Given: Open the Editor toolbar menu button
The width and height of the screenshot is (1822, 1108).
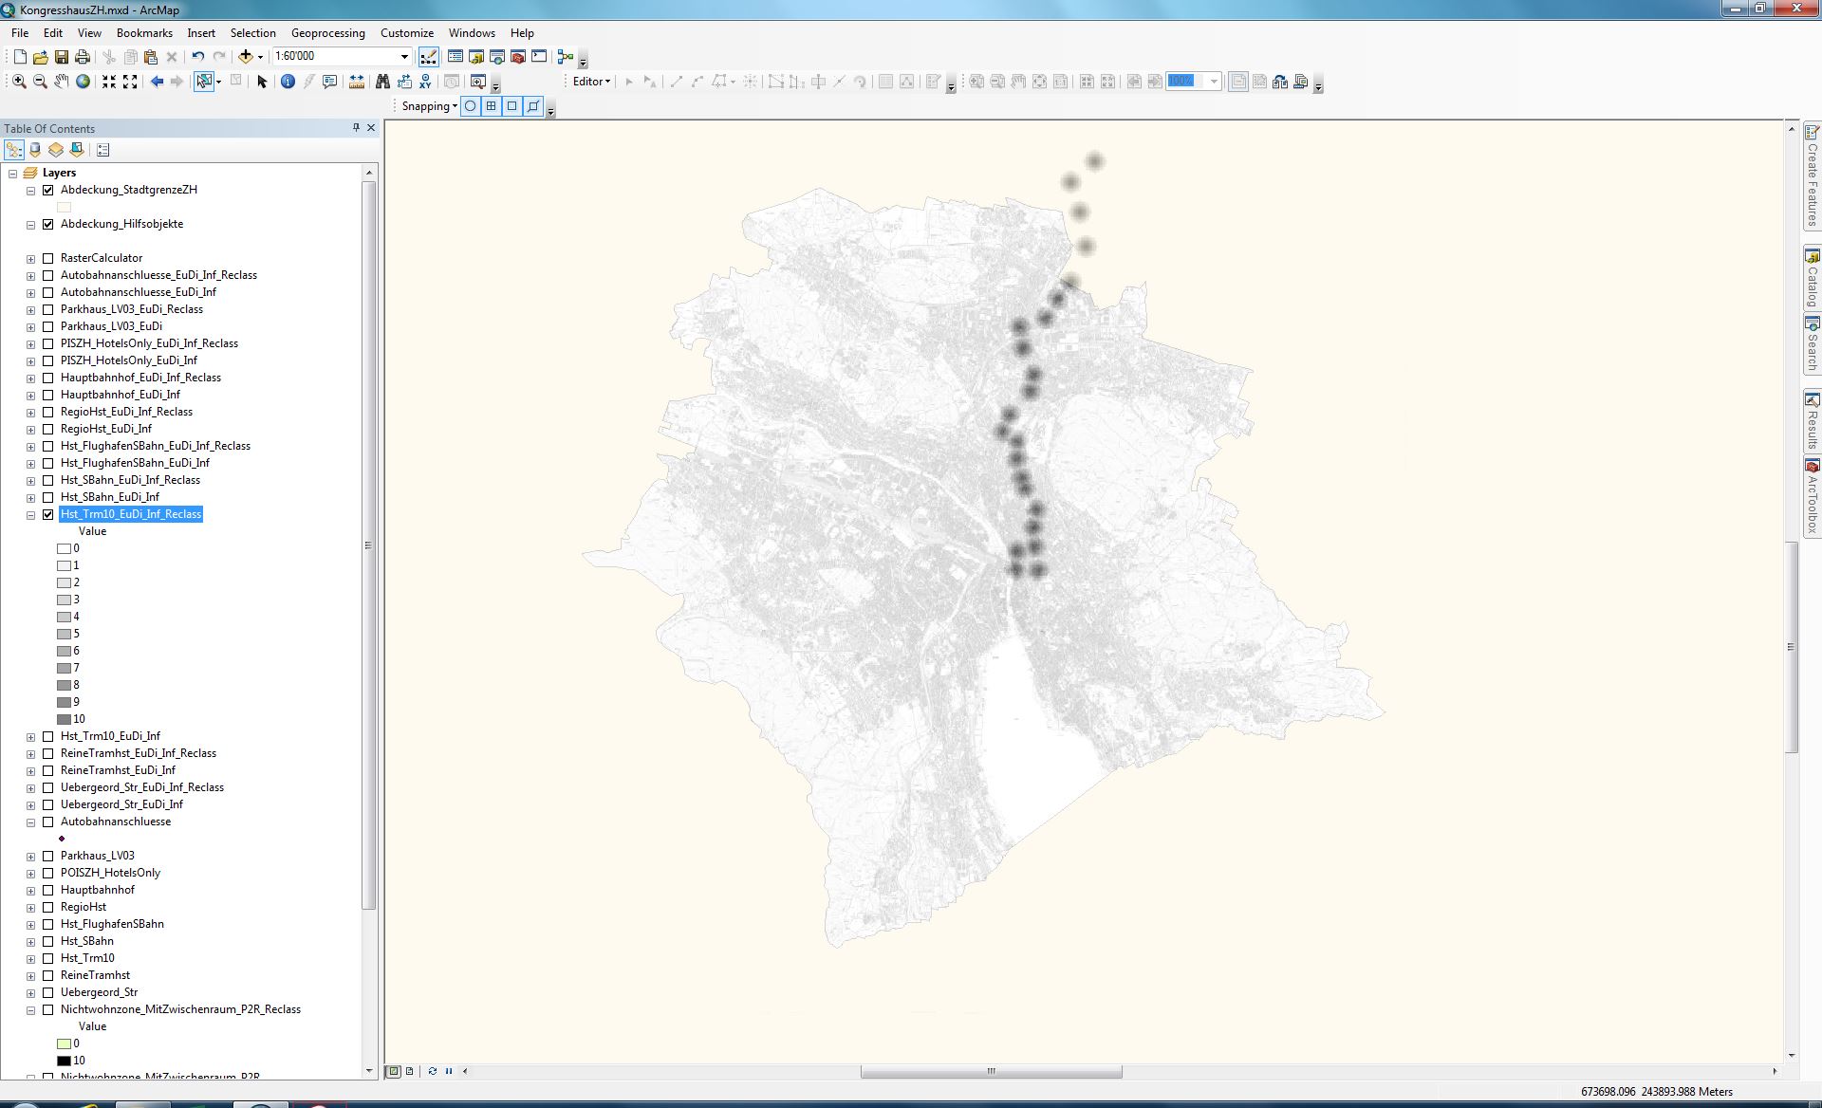Looking at the screenshot, I should [x=591, y=82].
